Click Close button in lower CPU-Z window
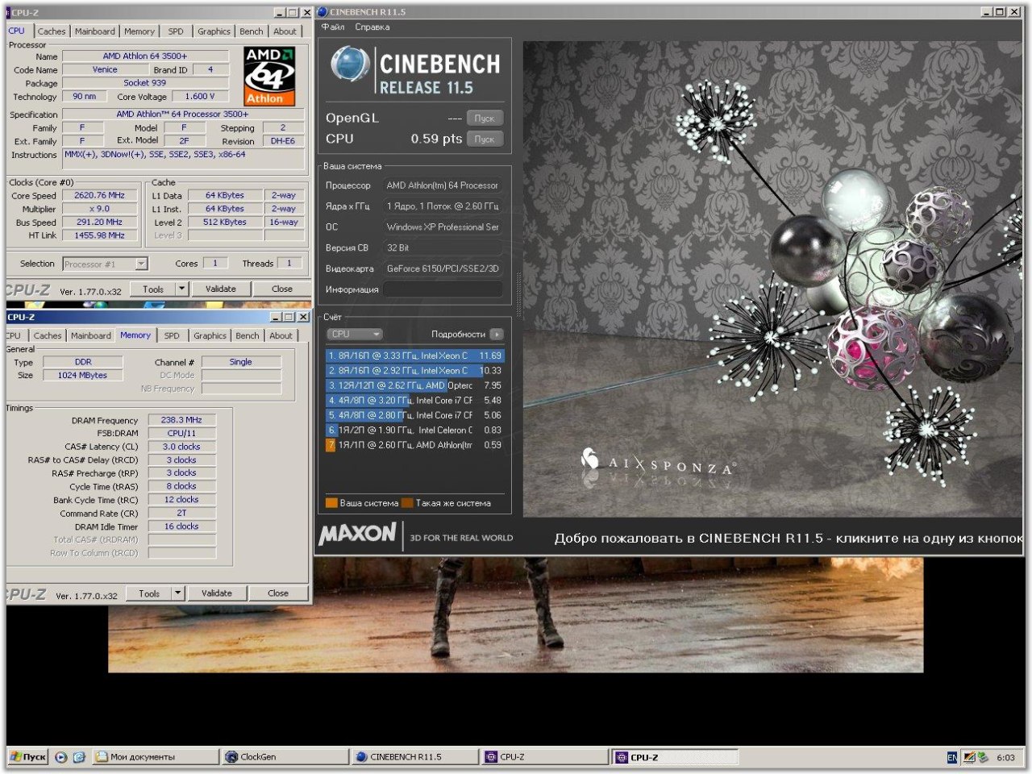1032x774 pixels. point(278,593)
